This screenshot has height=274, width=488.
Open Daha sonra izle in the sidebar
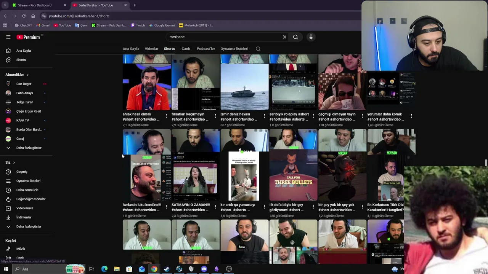point(27,190)
